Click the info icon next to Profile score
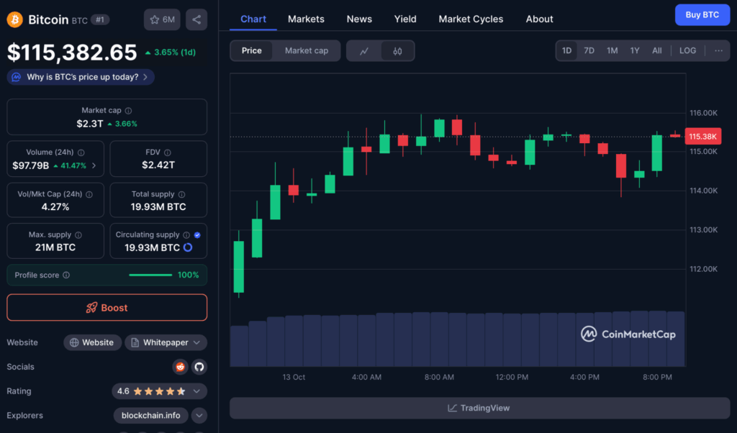This screenshot has width=737, height=433. [x=66, y=275]
